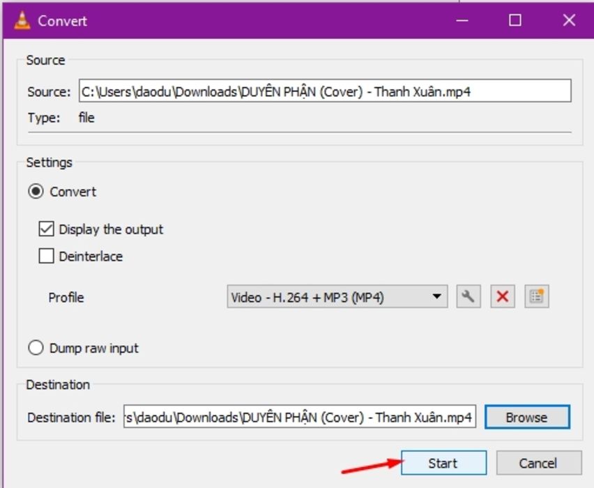The image size is (594, 488).
Task: Click the Cancel button
Action: pyautogui.click(x=539, y=463)
